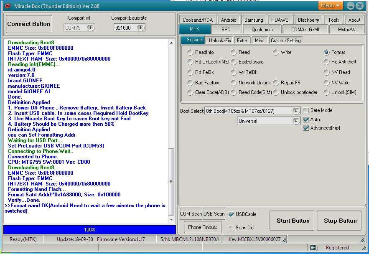Choose the Rd UnLock/IMEI option
Screen dimensions: 369x254
tap(190, 62)
